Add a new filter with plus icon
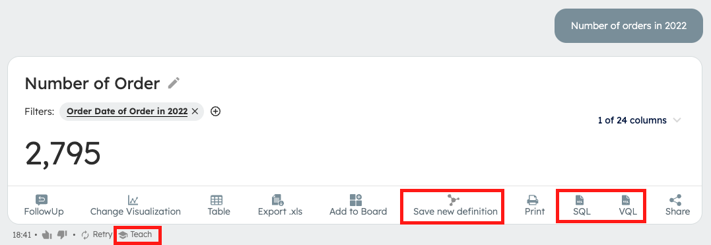 pyautogui.click(x=216, y=111)
